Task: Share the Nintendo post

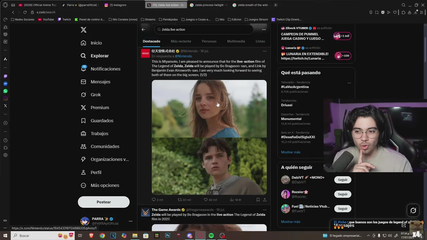Action: 265,200
